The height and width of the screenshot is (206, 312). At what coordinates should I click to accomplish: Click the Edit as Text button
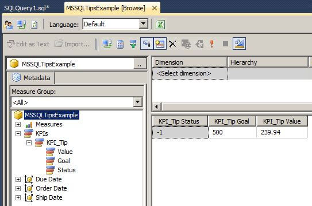28,44
